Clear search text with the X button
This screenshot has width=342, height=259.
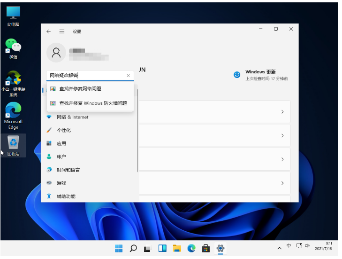click(x=129, y=76)
